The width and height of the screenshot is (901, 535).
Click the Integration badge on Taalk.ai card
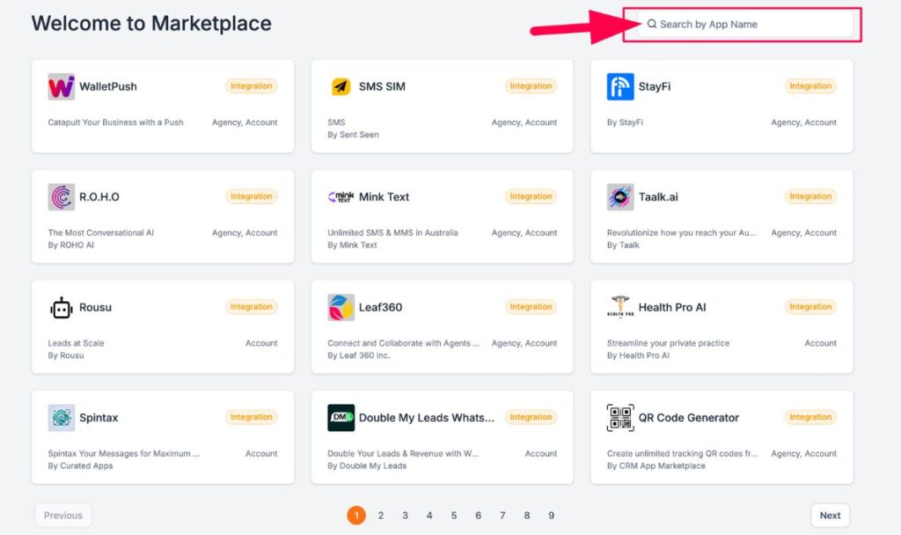pyautogui.click(x=810, y=196)
